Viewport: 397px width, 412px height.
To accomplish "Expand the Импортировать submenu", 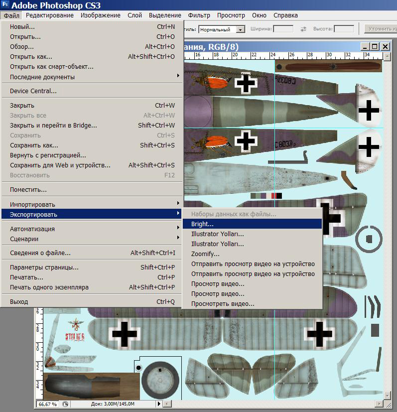I will [92, 205].
